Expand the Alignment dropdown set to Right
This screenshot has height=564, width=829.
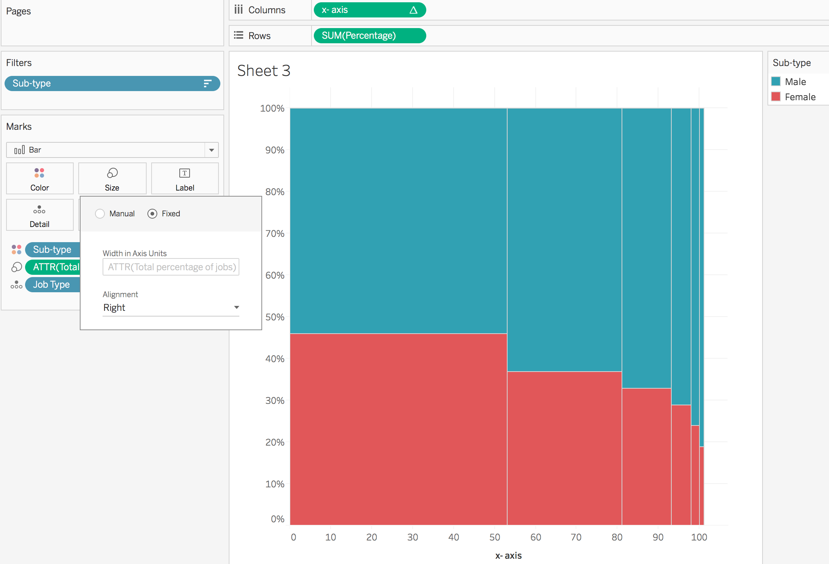click(x=236, y=307)
